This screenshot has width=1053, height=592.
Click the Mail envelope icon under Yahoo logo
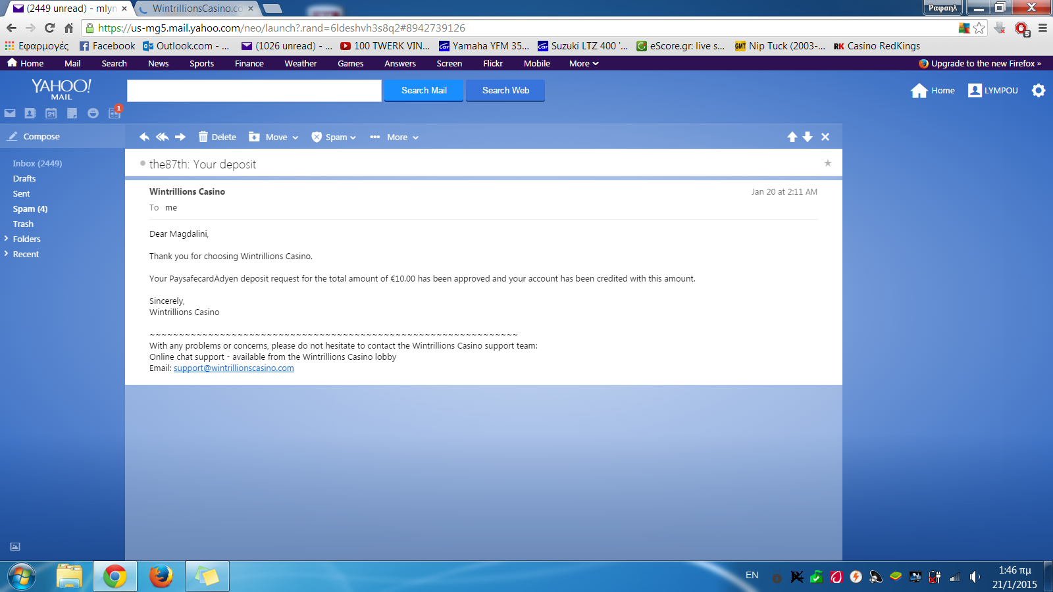pyautogui.click(x=10, y=113)
